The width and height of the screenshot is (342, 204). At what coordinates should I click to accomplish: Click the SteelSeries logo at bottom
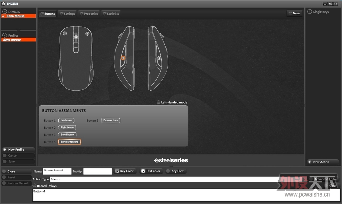point(171,160)
